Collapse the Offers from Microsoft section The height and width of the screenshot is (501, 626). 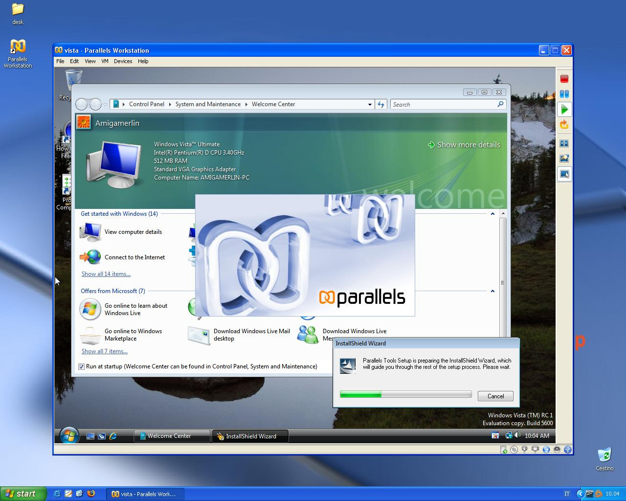492,291
